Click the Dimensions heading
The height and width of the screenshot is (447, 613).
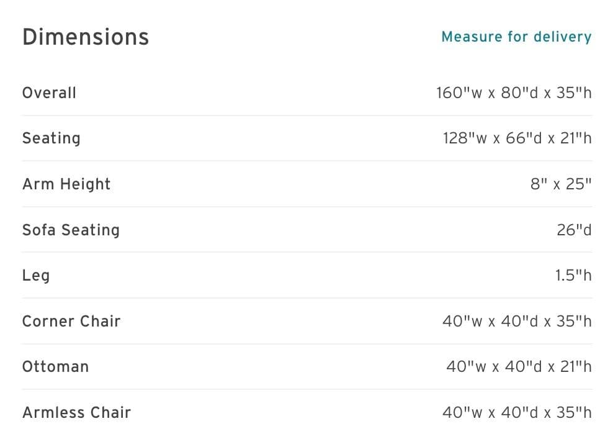(x=86, y=37)
